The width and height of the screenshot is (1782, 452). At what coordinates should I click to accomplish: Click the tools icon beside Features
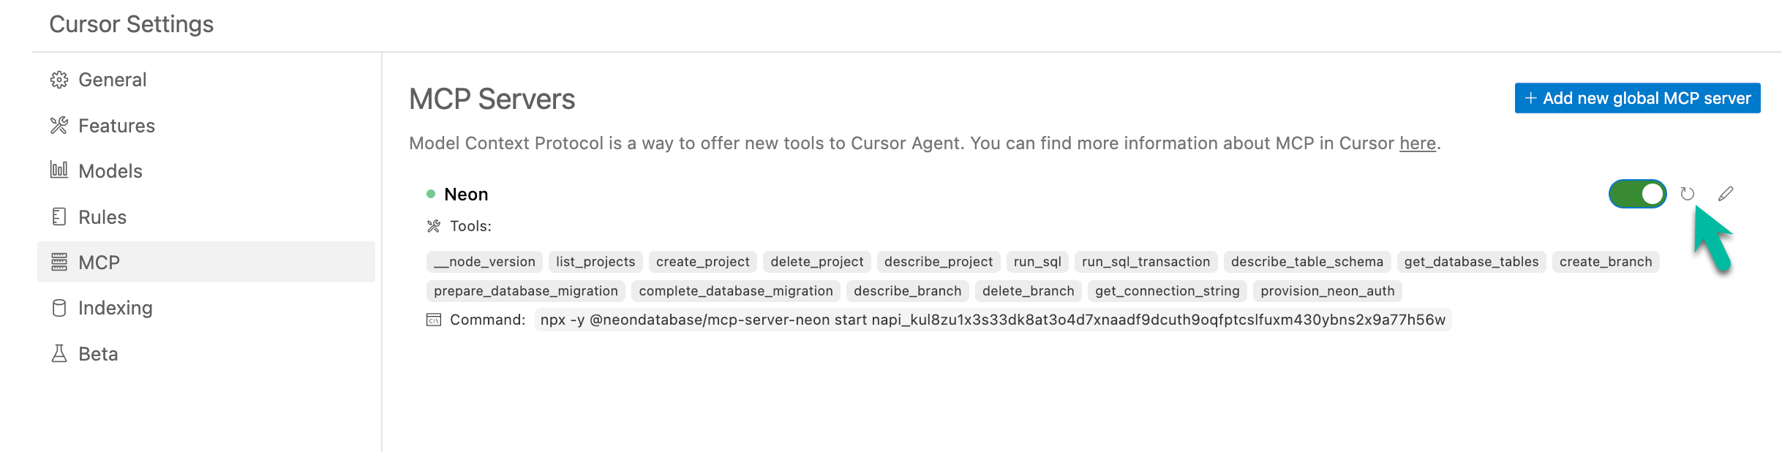[59, 126]
